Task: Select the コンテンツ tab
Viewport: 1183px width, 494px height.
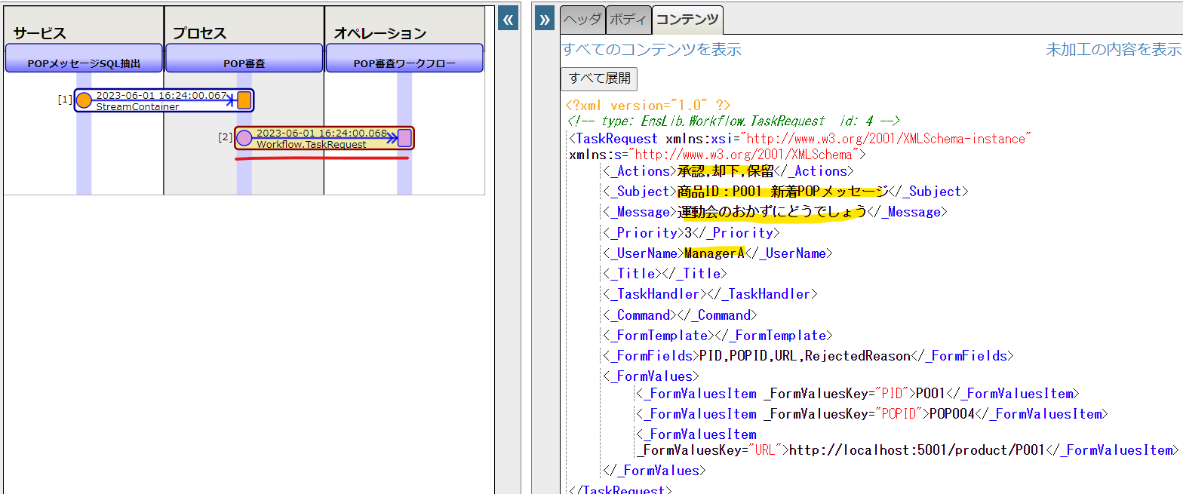Action: point(687,20)
